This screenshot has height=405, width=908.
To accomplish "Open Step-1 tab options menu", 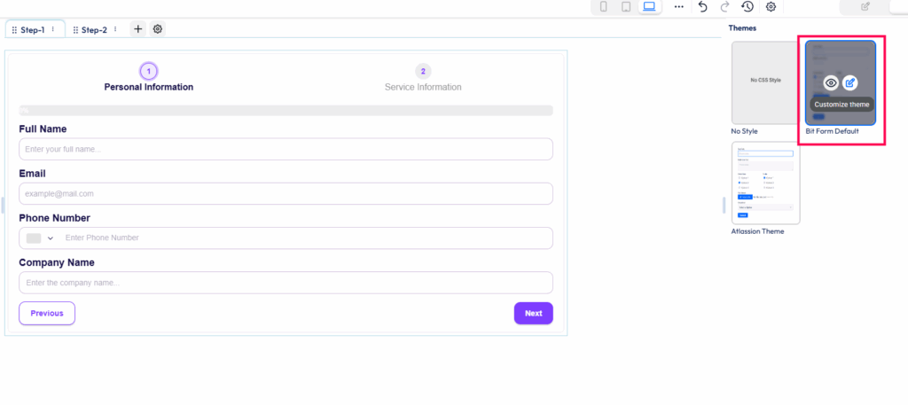I will tap(53, 29).
